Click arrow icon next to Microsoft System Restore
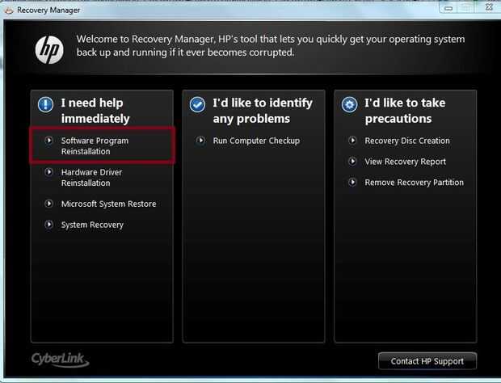Screen dimensions: 501x383 (x=49, y=204)
